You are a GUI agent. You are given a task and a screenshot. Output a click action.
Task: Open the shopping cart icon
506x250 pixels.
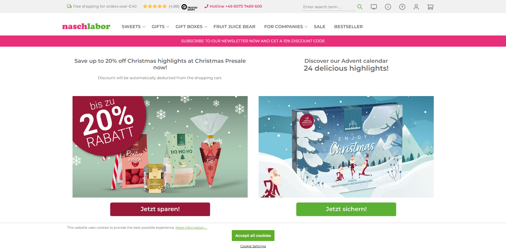(430, 7)
